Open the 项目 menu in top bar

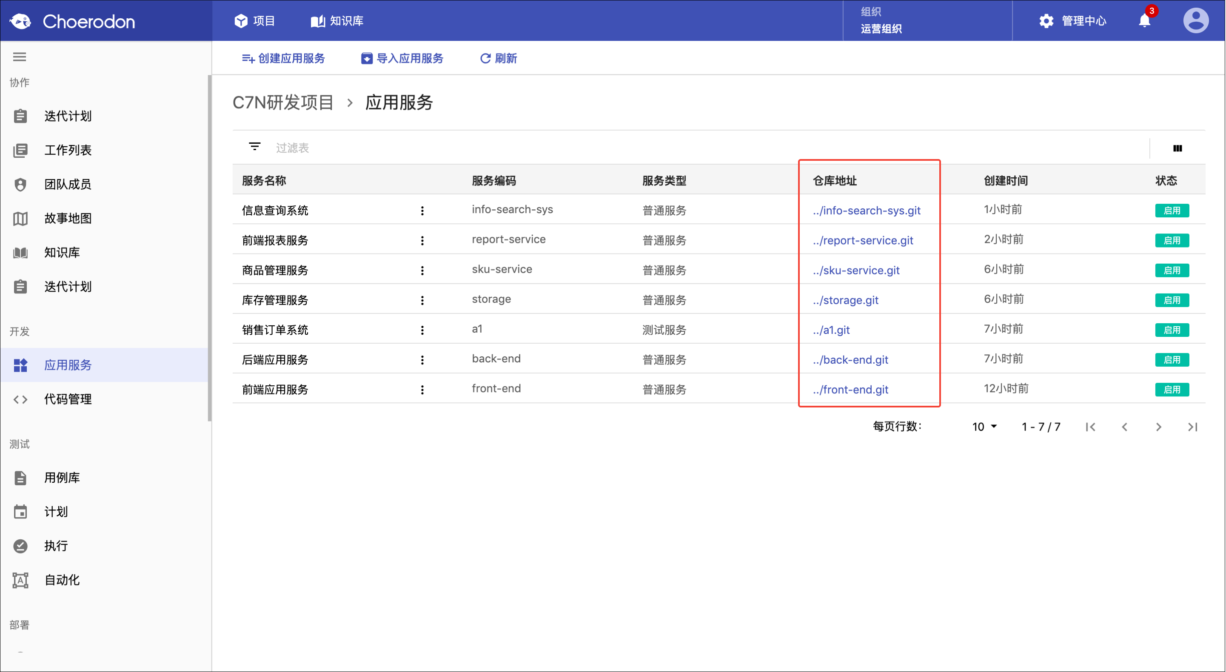coord(255,21)
